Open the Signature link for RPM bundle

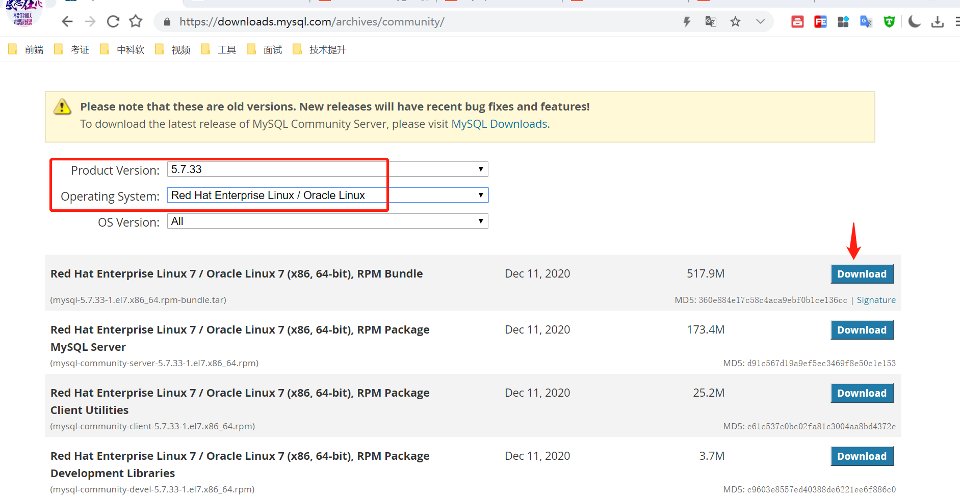click(876, 300)
